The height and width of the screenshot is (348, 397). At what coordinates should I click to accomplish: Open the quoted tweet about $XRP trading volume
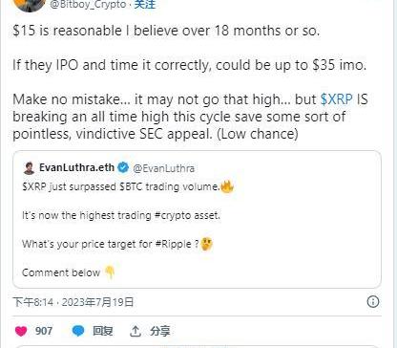tap(197, 219)
